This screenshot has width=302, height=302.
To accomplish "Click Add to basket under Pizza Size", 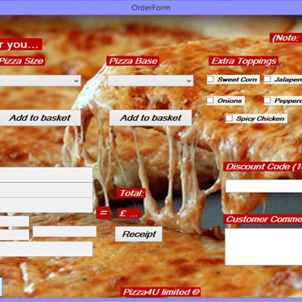I will (x=40, y=118).
